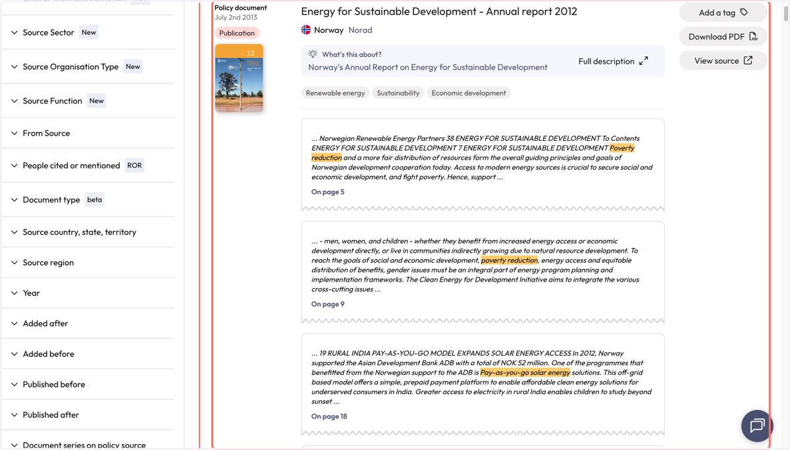The width and height of the screenshot is (790, 450).
Task: Click the tag icon in Add a tag
Action: tap(744, 12)
